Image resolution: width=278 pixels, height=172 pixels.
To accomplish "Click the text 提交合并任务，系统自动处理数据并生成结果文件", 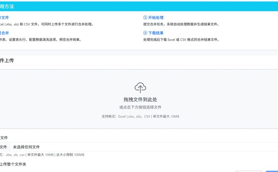I will (x=181, y=24).
